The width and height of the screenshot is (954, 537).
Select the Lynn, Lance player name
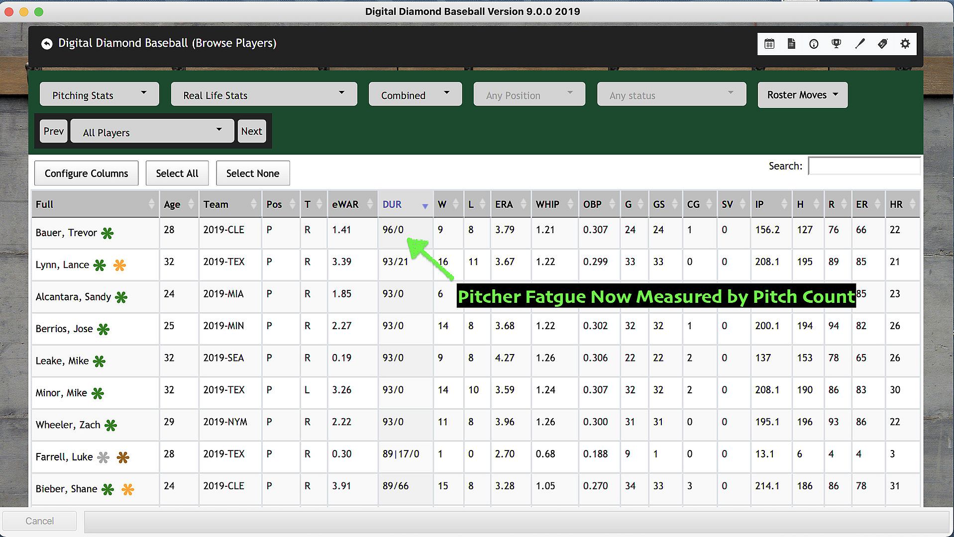[62, 265]
